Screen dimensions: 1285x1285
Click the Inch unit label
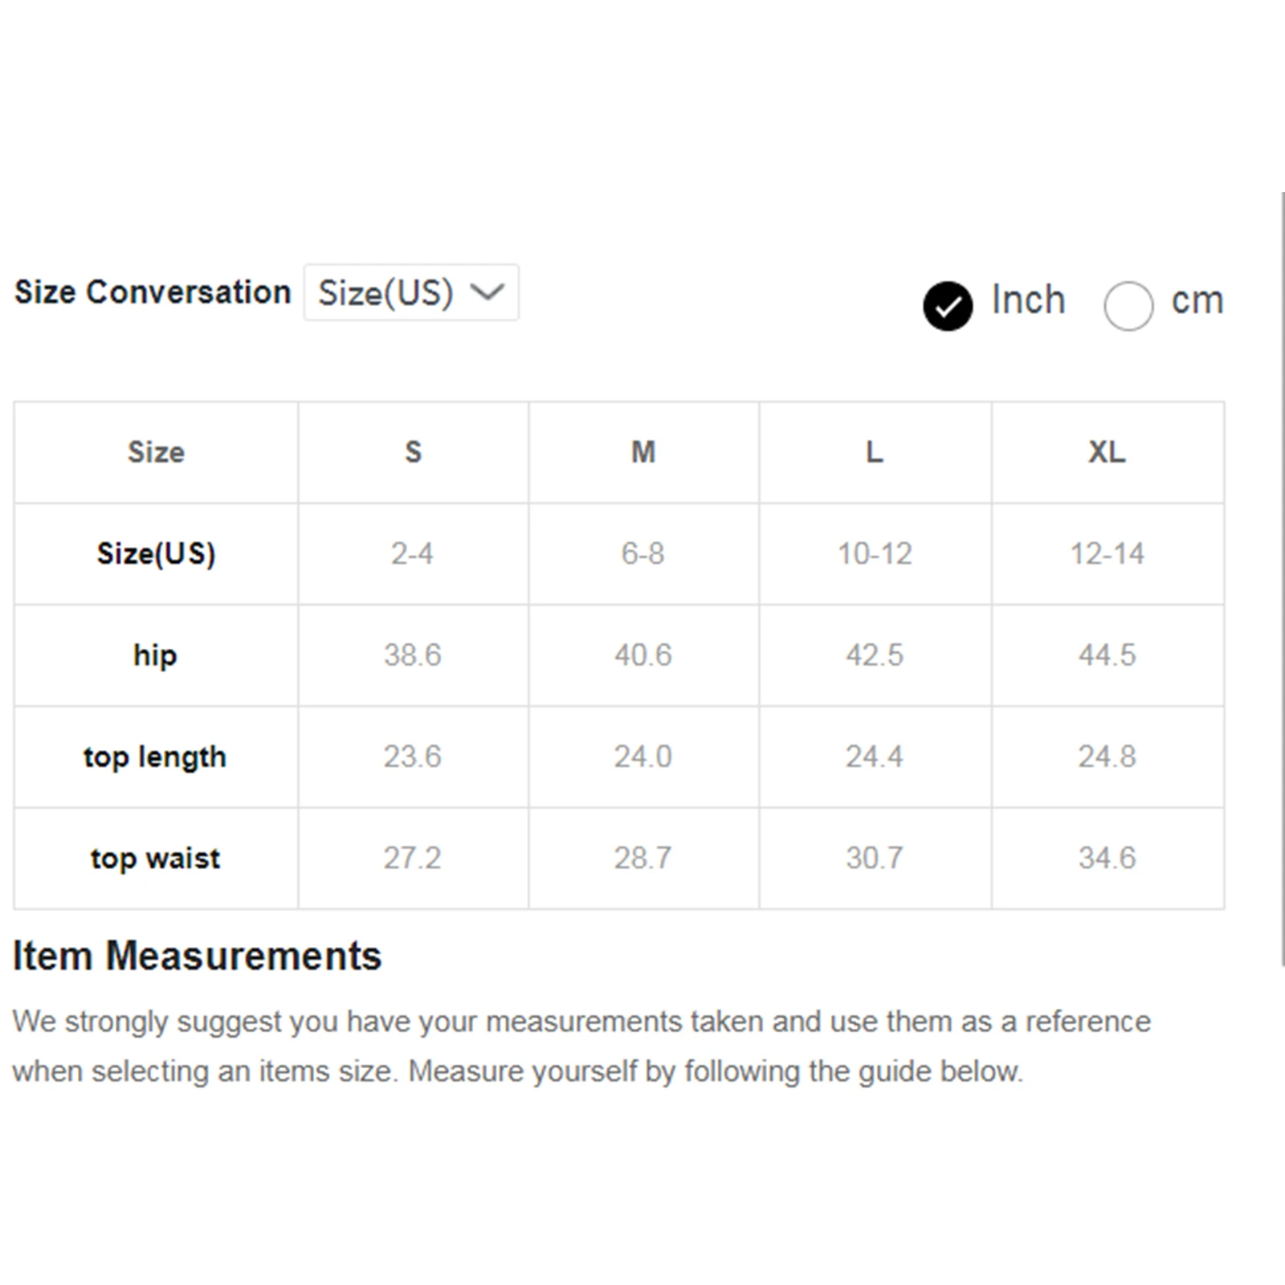tap(1028, 301)
